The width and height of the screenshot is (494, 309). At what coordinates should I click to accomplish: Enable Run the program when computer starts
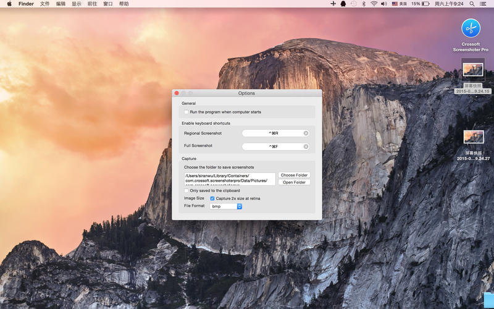(186, 112)
